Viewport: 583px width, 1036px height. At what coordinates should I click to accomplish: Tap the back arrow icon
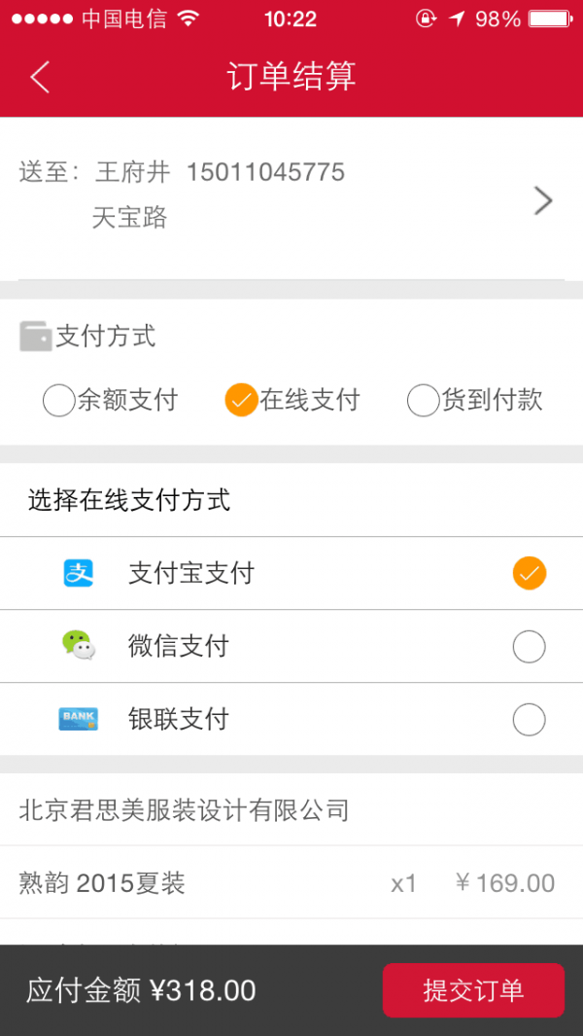point(40,77)
